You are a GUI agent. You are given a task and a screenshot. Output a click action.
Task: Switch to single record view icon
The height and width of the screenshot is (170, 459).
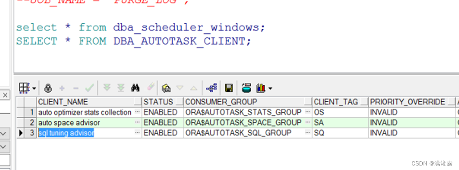(247, 88)
